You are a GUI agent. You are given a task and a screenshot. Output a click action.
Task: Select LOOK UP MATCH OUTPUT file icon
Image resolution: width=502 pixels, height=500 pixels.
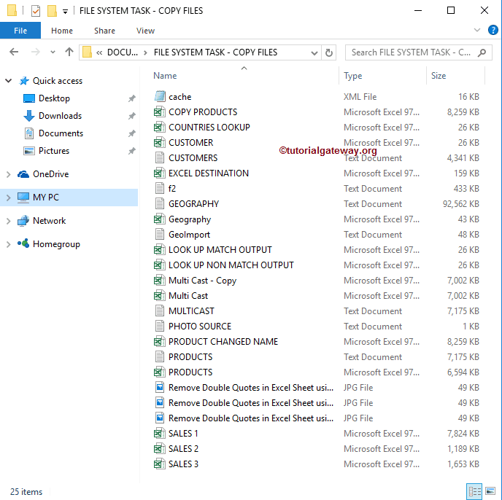point(160,249)
